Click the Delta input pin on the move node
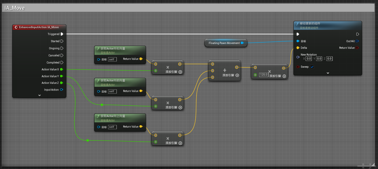Image resolution: width=378 pixels, height=169 pixels. pyautogui.click(x=298, y=48)
